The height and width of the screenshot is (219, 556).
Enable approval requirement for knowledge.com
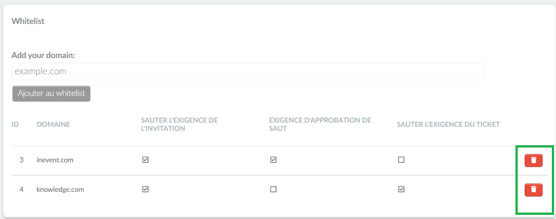pyautogui.click(x=273, y=189)
